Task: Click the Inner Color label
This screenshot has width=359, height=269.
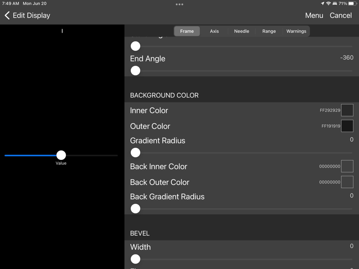Action: click(149, 110)
